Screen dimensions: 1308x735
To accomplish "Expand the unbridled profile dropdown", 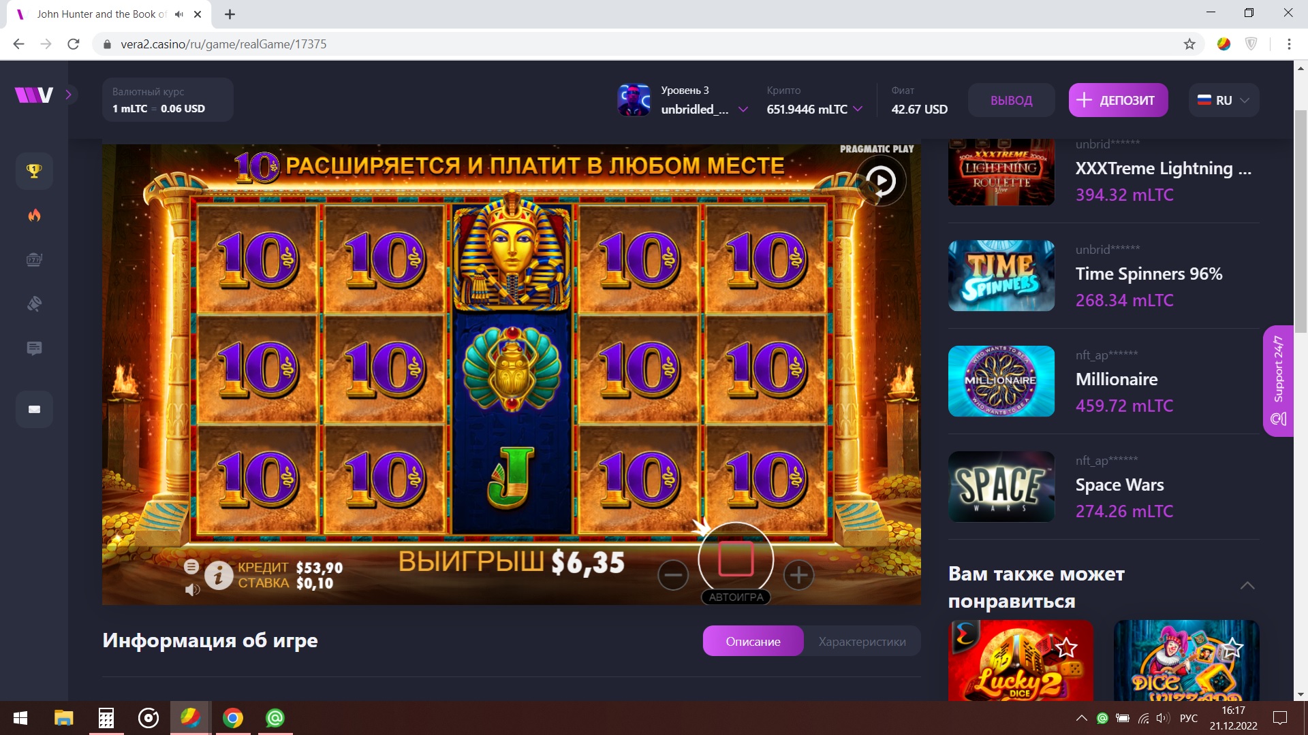I will pos(743,109).
